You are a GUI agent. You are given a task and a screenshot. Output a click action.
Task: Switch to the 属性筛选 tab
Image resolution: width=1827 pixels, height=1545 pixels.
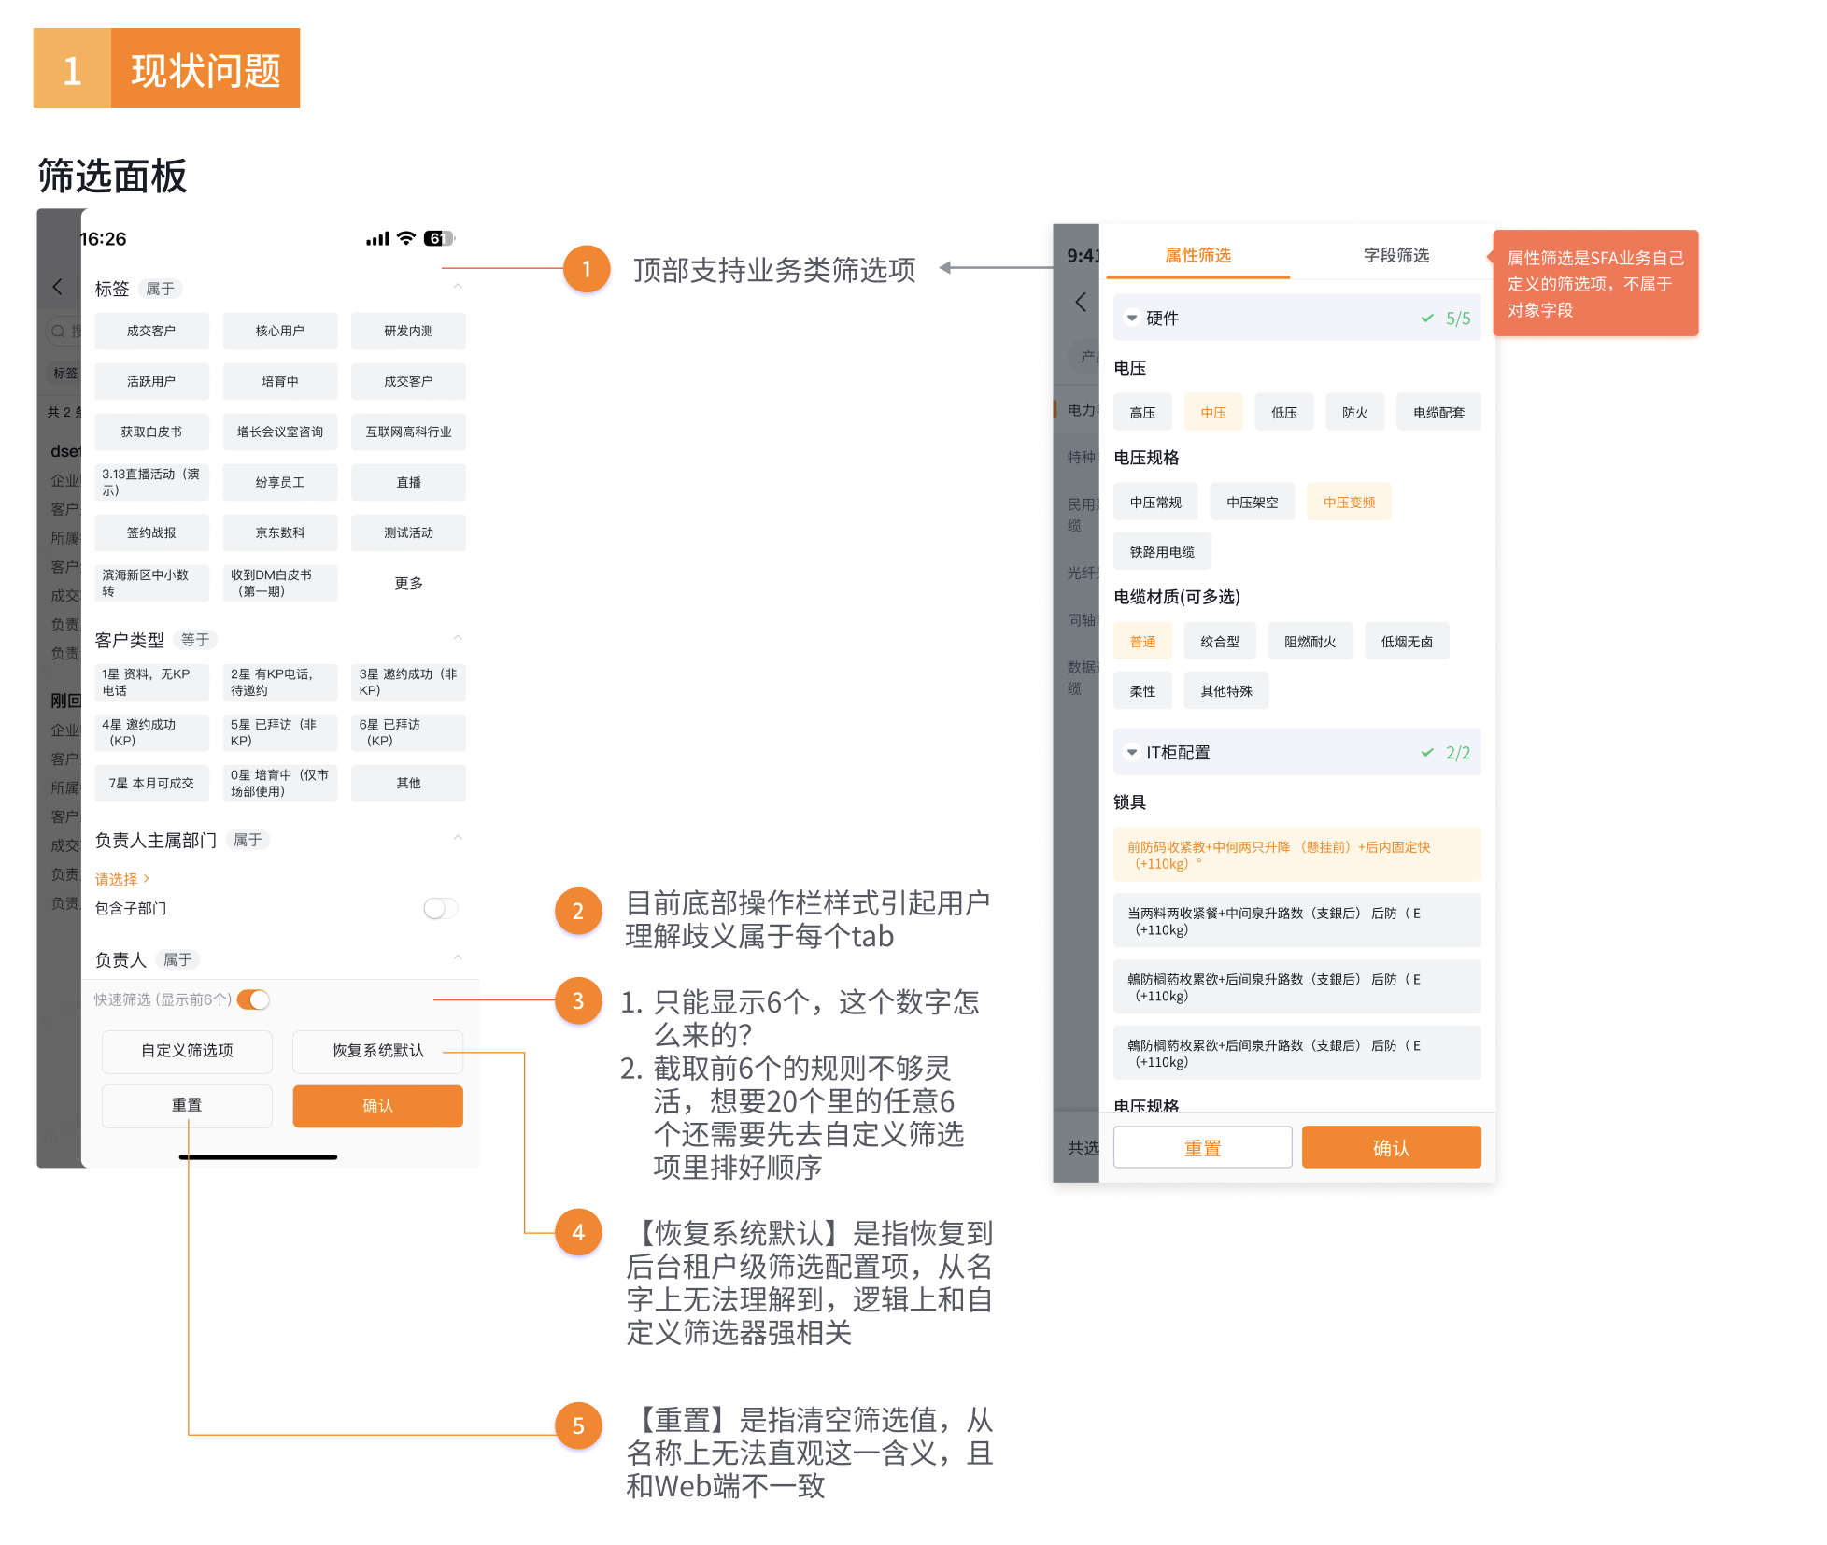pyautogui.click(x=1197, y=255)
